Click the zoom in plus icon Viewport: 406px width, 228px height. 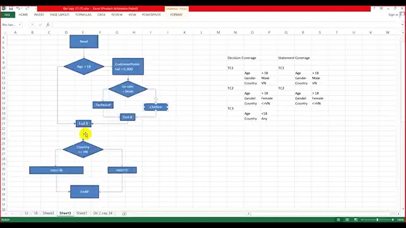tap(393, 220)
